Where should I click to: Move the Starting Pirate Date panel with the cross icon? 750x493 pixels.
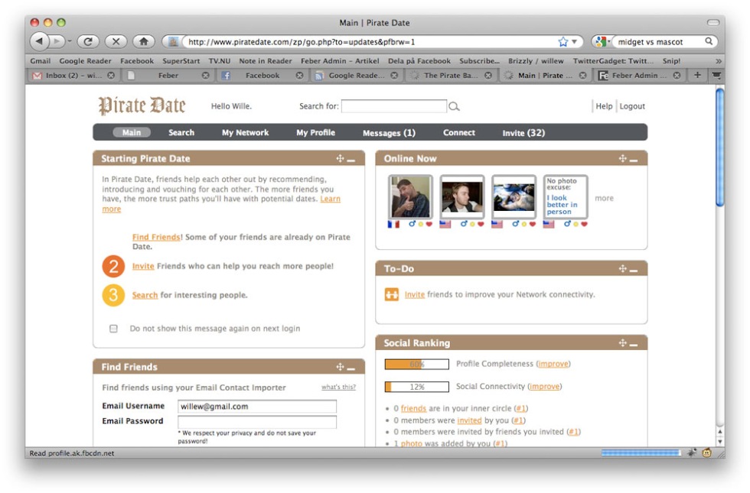click(x=340, y=159)
